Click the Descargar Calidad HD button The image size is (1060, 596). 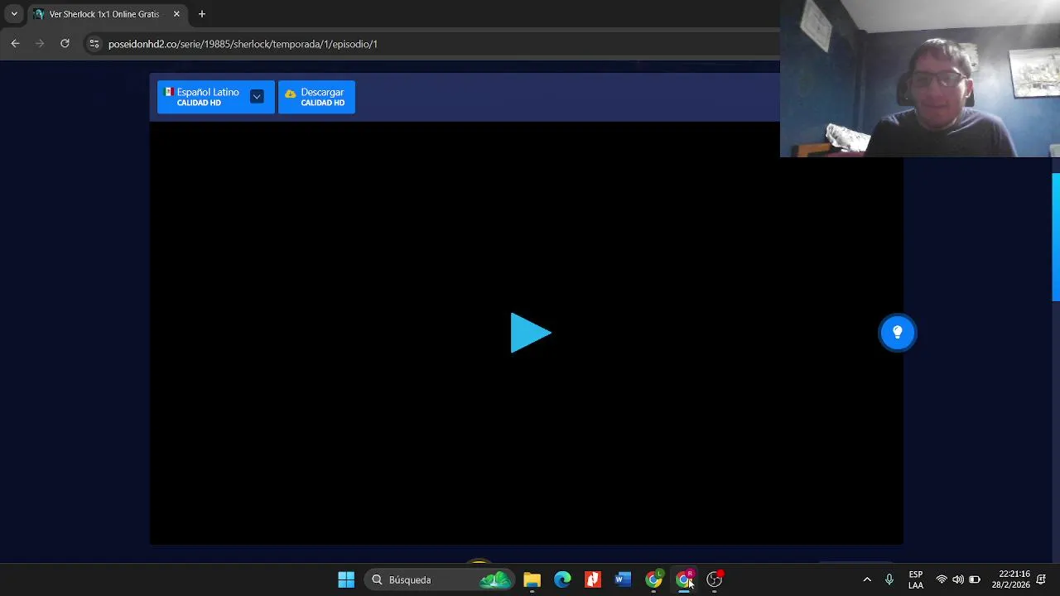316,97
